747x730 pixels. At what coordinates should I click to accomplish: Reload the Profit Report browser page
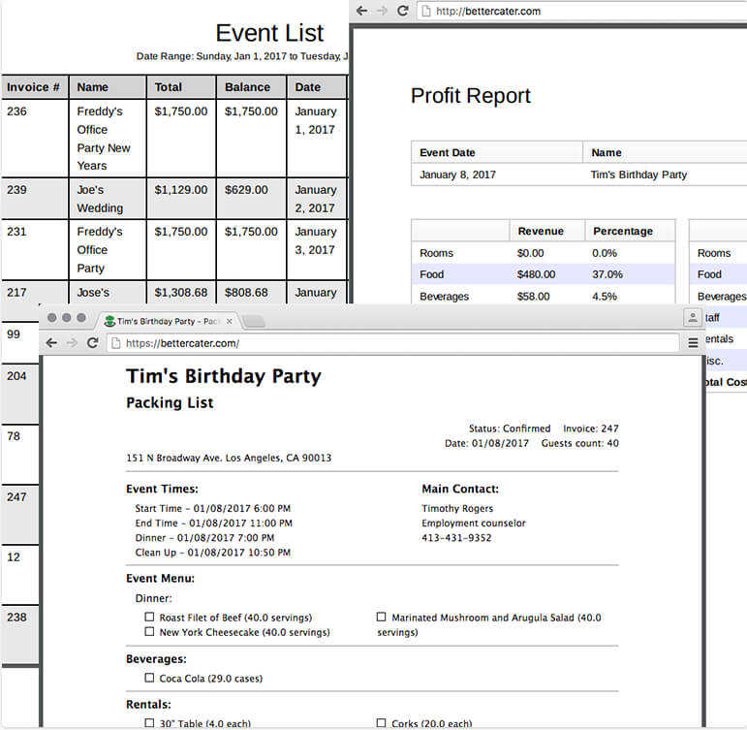(402, 11)
